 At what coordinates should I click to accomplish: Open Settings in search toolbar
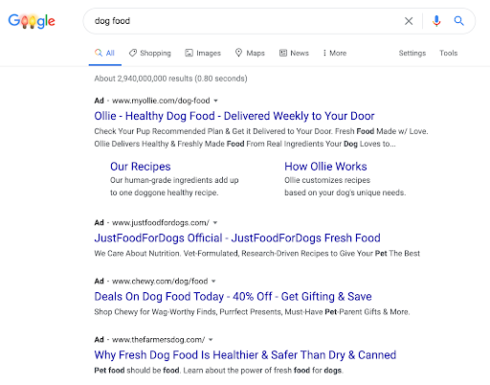pos(412,53)
